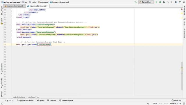
Task: Open the Spring tool window
Action: (x=41, y=100)
